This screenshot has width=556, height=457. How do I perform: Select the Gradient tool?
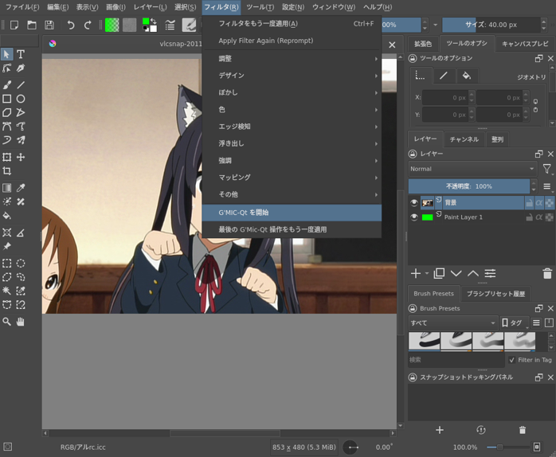pos(6,188)
